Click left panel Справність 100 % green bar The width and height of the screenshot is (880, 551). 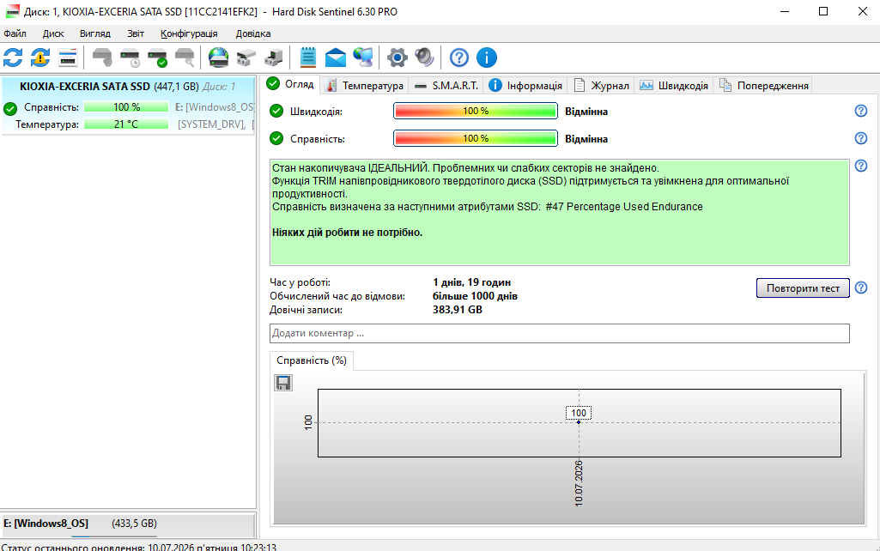click(126, 107)
